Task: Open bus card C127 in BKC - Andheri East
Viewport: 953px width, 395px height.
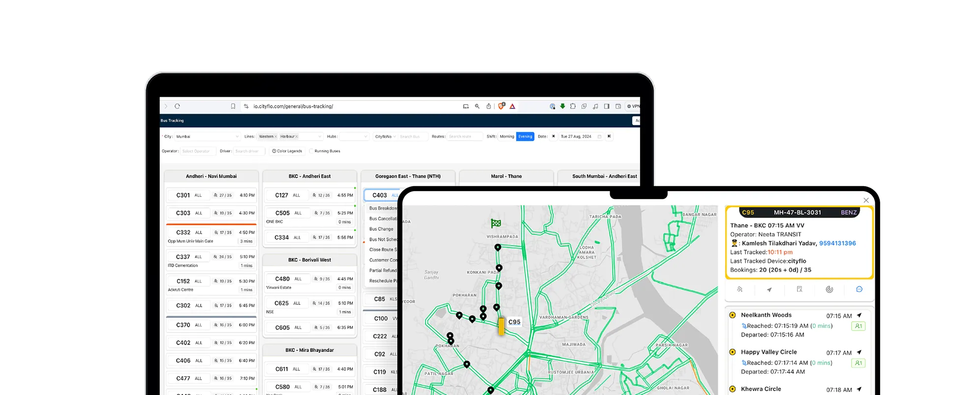Action: [x=309, y=195]
